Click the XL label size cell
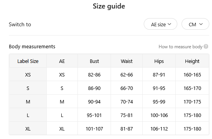Screen dimensions: 212x139 pyautogui.click(x=28, y=129)
